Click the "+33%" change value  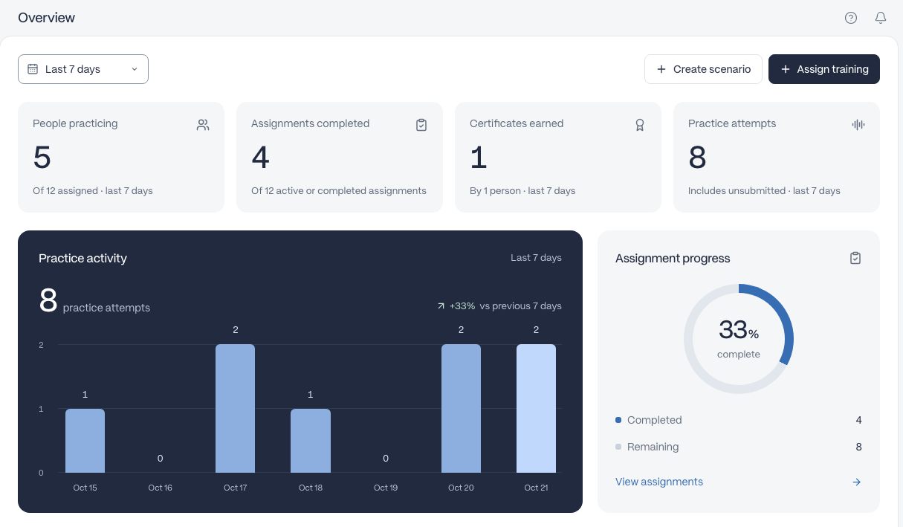[462, 306]
